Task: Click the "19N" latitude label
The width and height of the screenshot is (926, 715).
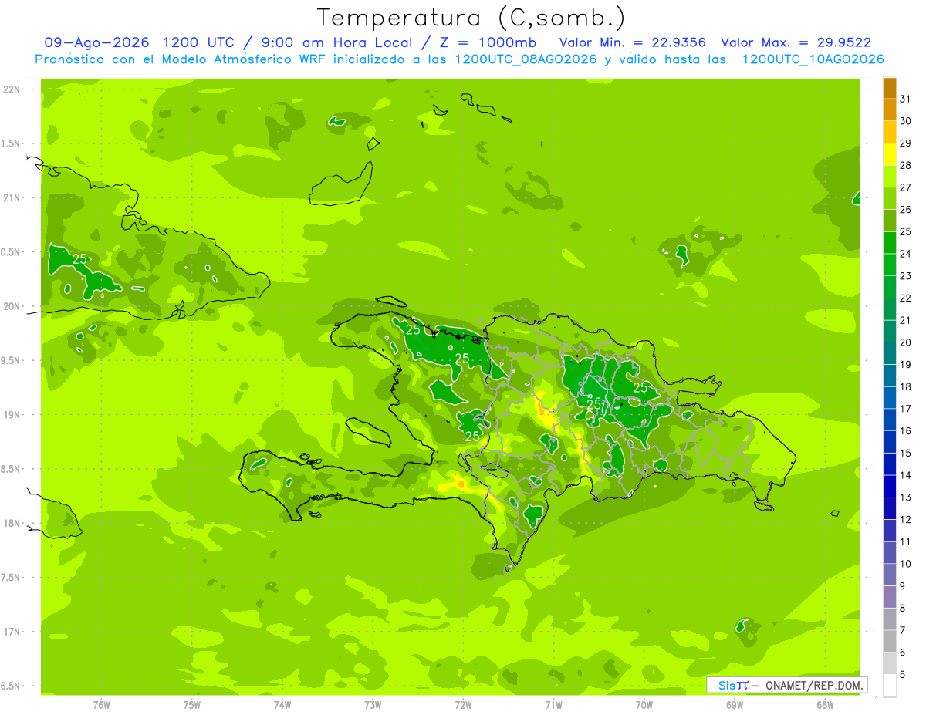Action: coord(12,415)
